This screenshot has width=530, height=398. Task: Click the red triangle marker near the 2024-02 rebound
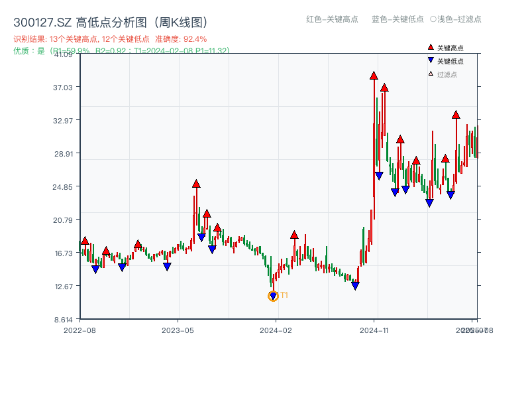pyautogui.click(x=294, y=234)
